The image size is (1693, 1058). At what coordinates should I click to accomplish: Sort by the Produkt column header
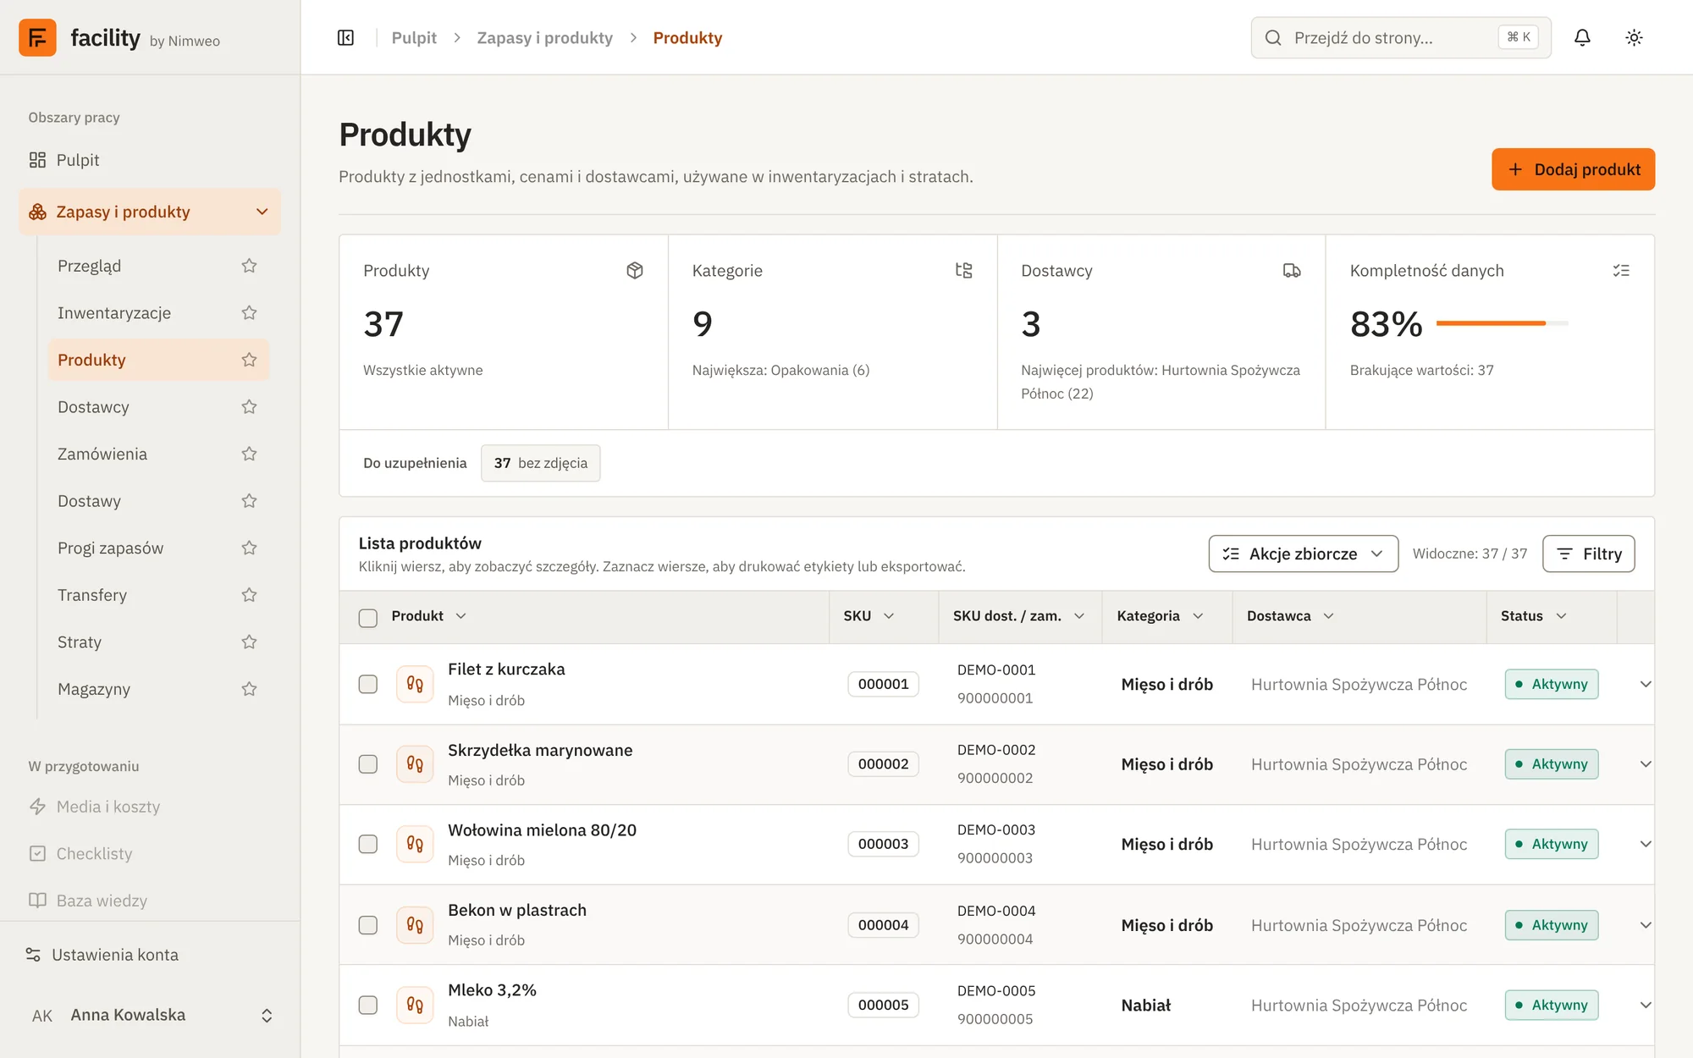428,616
